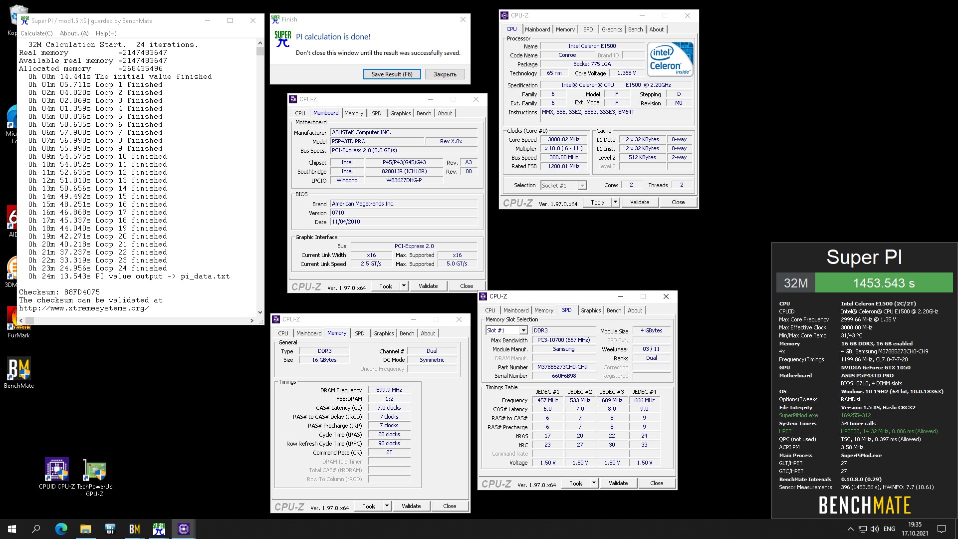Open the volume control in system tray
Screen dimensions: 958x539
coord(874,529)
